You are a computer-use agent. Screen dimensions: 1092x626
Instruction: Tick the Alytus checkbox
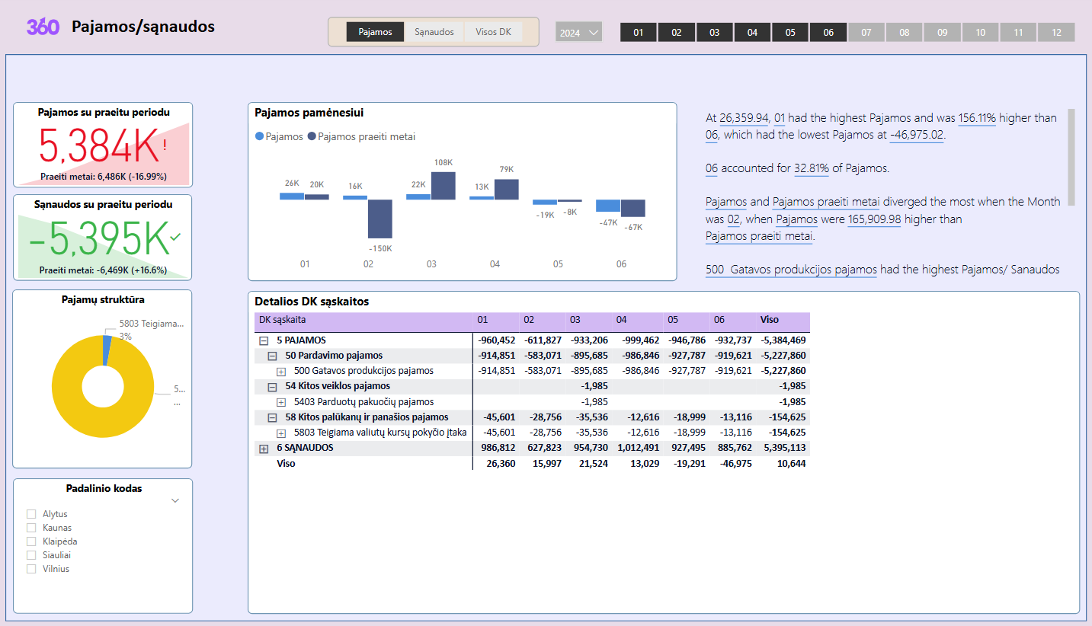(x=31, y=514)
